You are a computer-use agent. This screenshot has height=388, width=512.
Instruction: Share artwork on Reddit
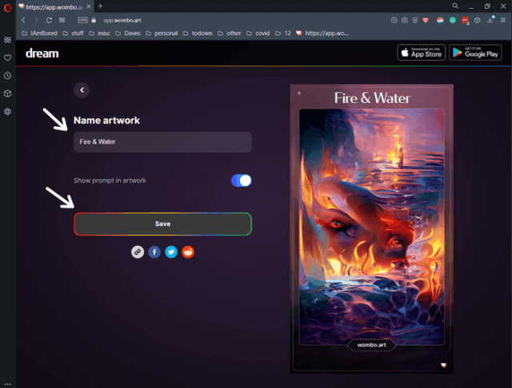pos(188,251)
